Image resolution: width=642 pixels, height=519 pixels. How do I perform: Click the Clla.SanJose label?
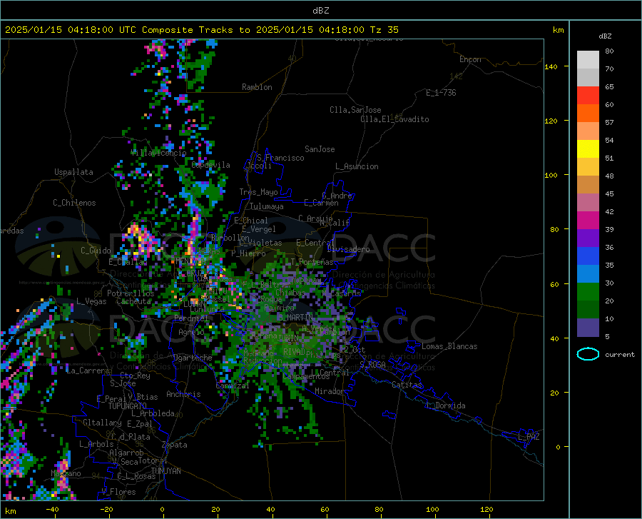(x=355, y=110)
